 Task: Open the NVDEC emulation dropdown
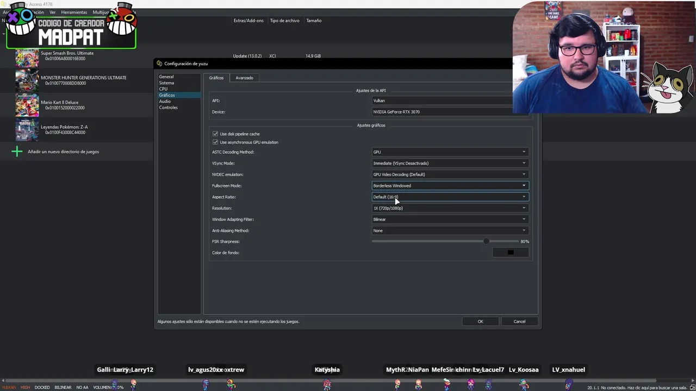pos(450,174)
